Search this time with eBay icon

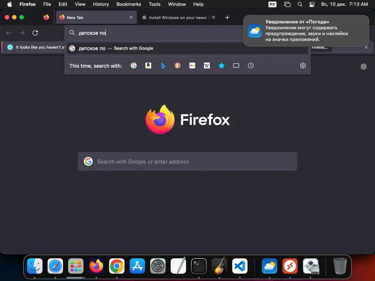pos(192,65)
